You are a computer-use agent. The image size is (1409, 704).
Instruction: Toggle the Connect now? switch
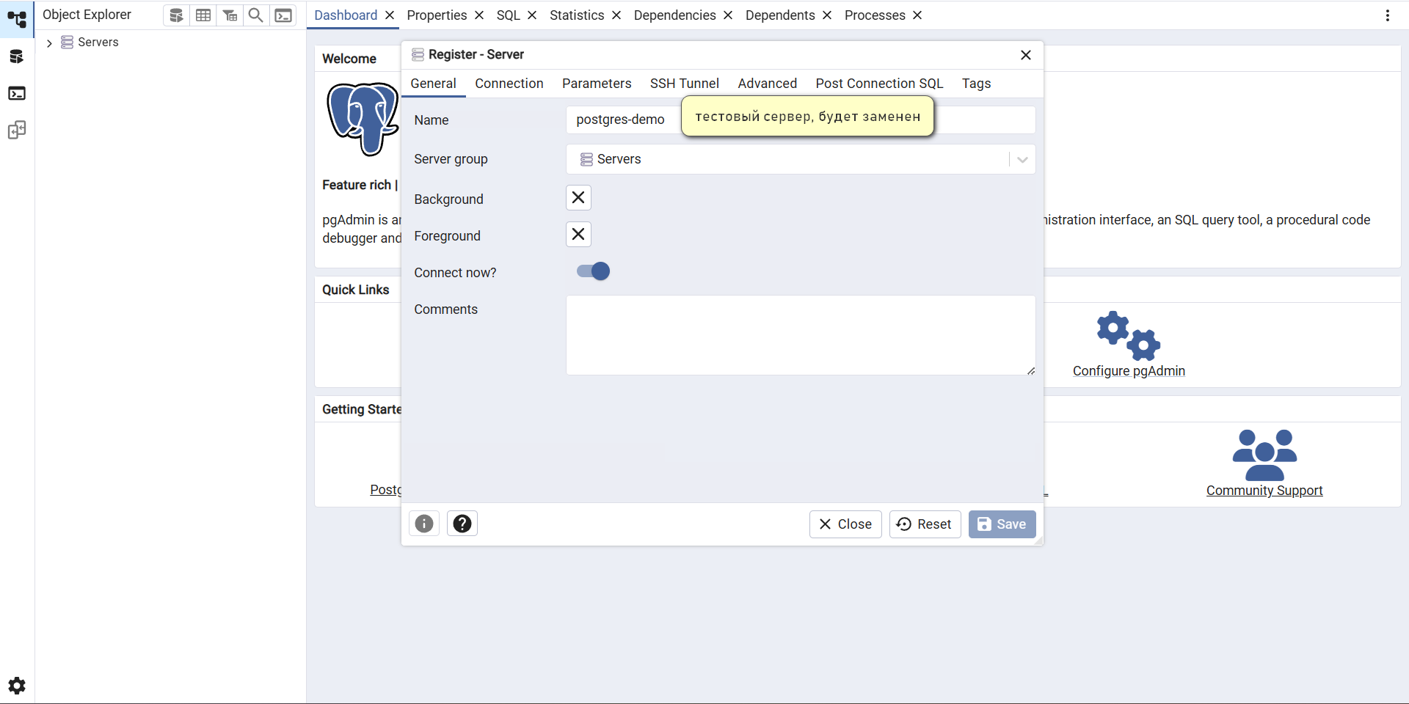point(593,271)
